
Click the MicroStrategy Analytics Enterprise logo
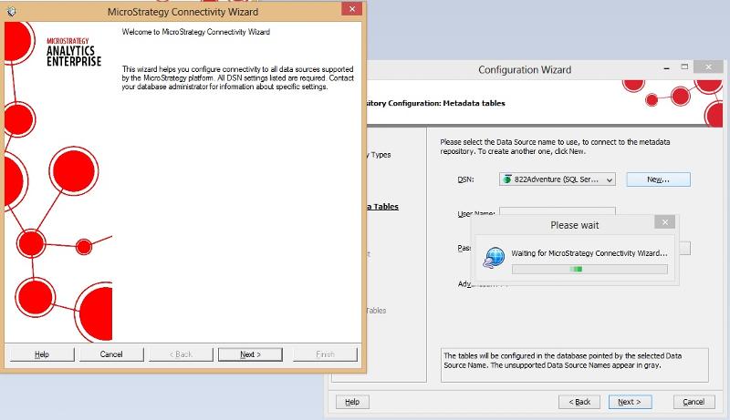pyautogui.click(x=74, y=53)
